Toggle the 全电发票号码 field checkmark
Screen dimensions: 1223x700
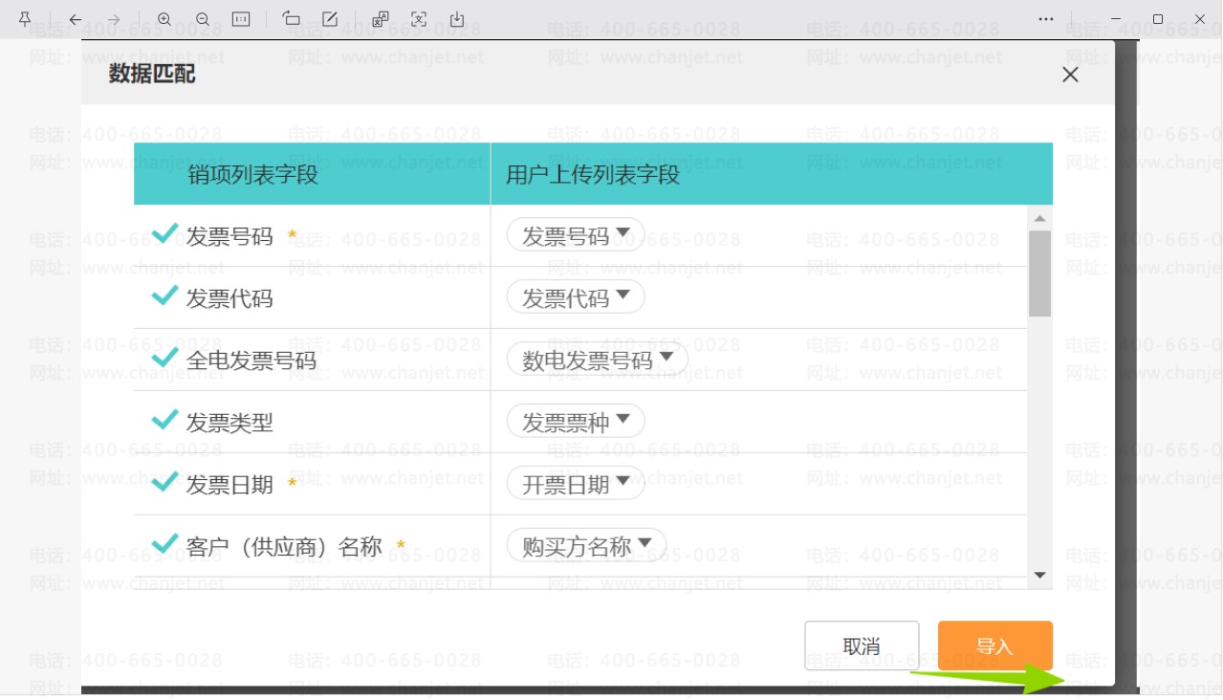click(x=165, y=358)
